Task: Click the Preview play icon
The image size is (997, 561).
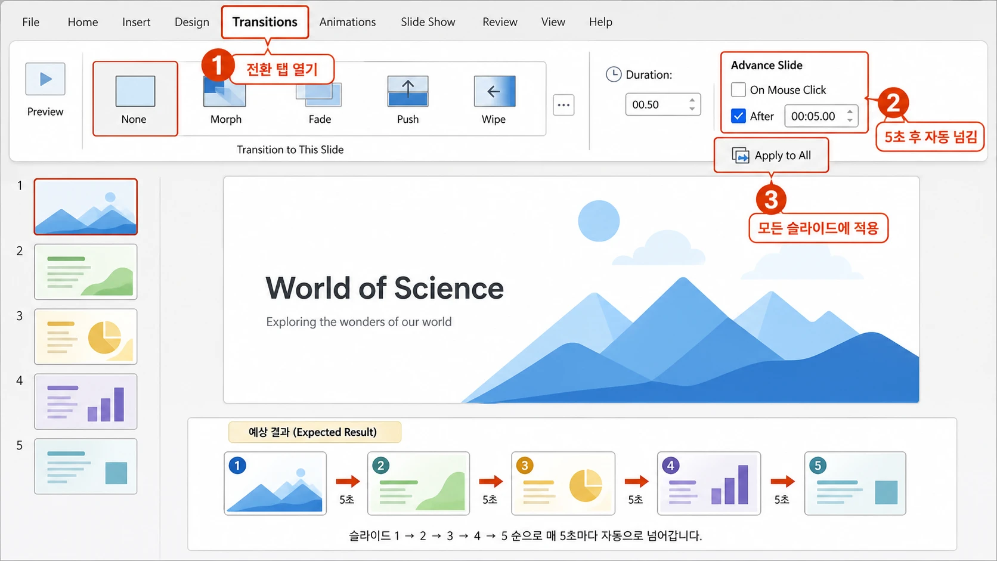Action: 45,79
